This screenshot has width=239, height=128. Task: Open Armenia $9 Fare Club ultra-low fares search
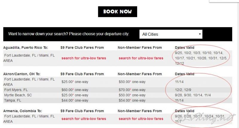coord(84,119)
